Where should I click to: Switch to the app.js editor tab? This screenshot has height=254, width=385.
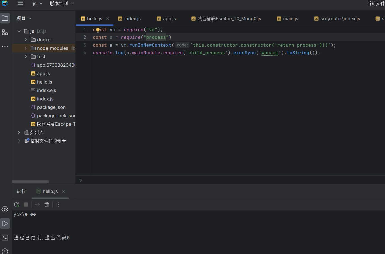point(166,19)
